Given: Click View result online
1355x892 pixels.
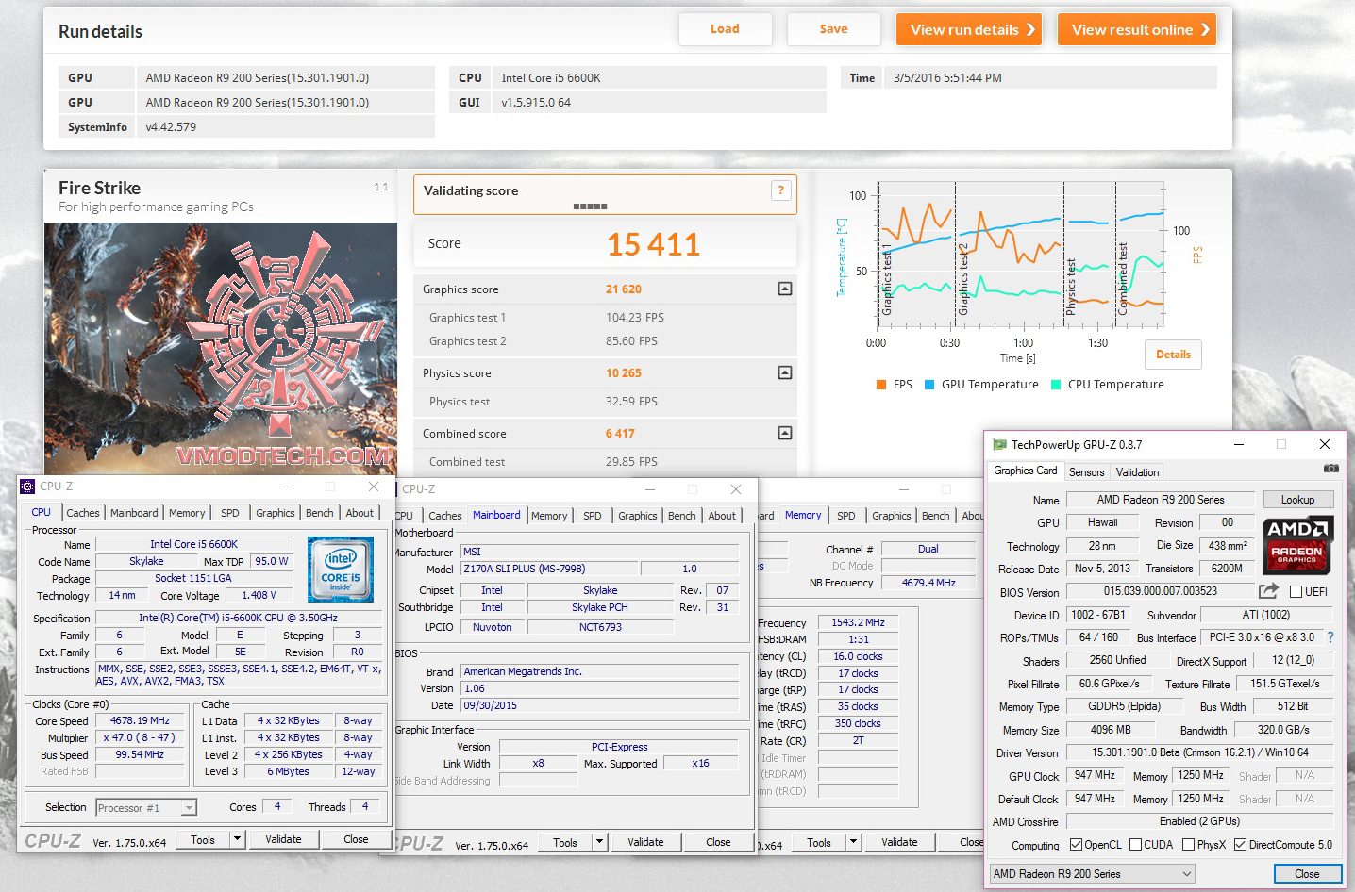Looking at the screenshot, I should click(x=1137, y=29).
